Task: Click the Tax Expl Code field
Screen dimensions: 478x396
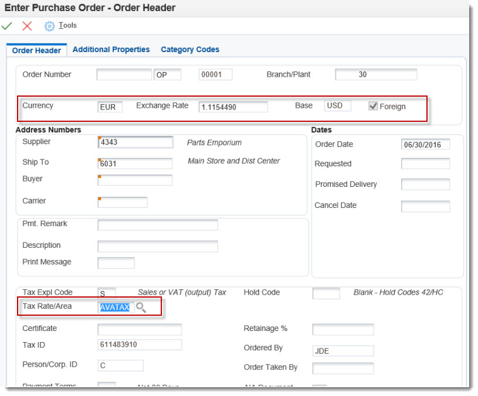Action: tap(107, 293)
